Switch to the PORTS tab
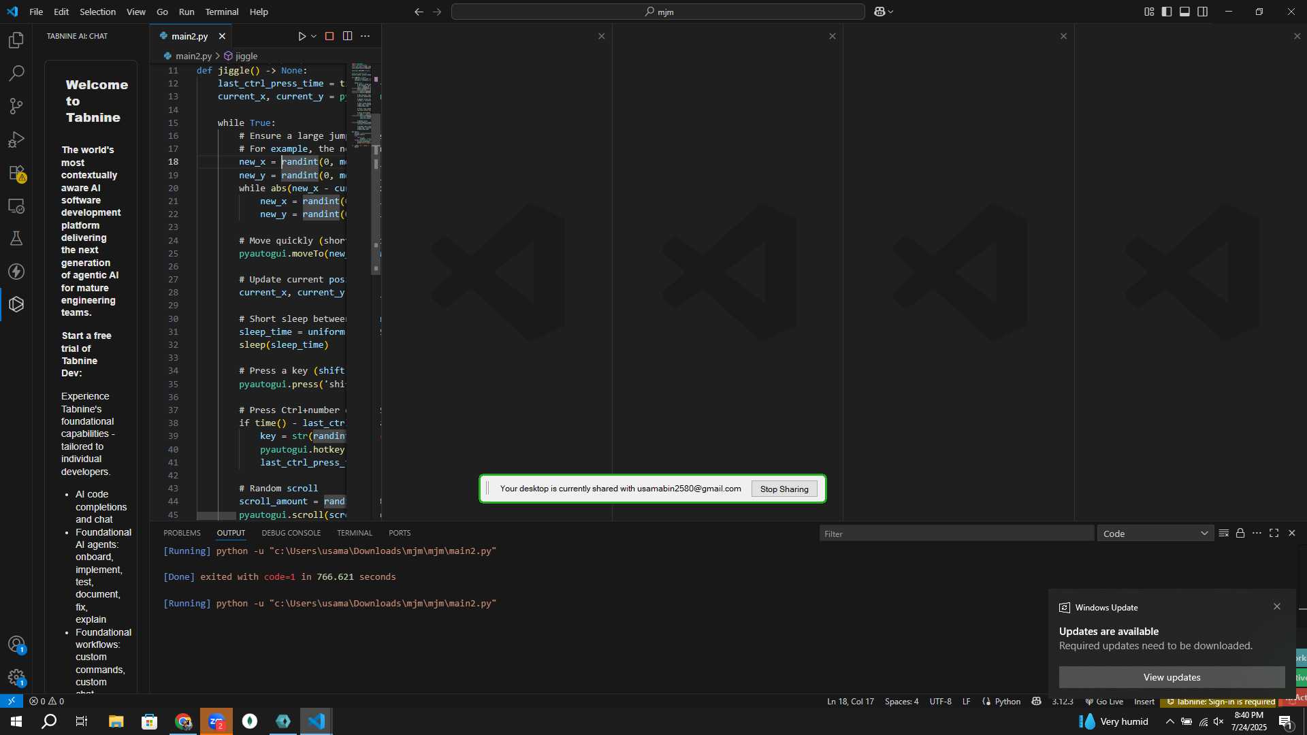The height and width of the screenshot is (735, 1307). (x=400, y=533)
